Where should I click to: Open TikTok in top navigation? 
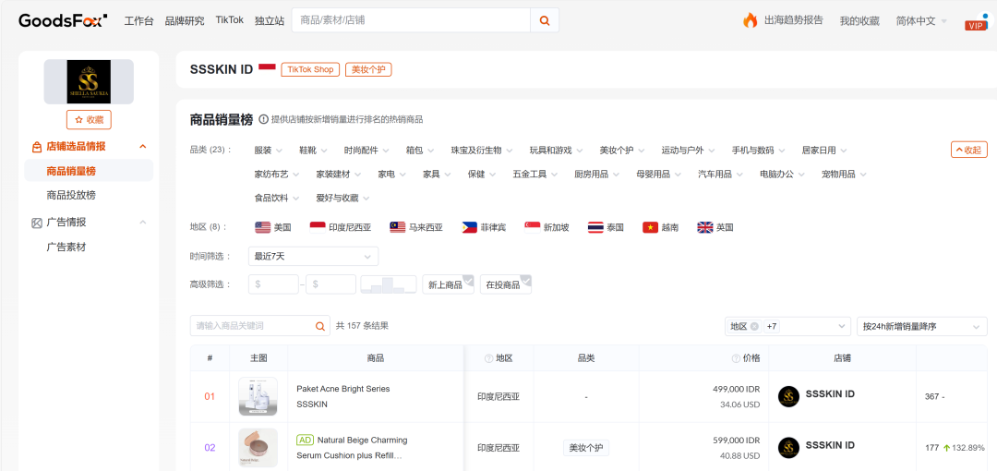click(x=230, y=19)
